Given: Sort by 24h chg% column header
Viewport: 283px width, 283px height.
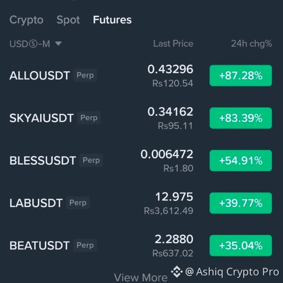Looking at the screenshot, I should [x=252, y=44].
